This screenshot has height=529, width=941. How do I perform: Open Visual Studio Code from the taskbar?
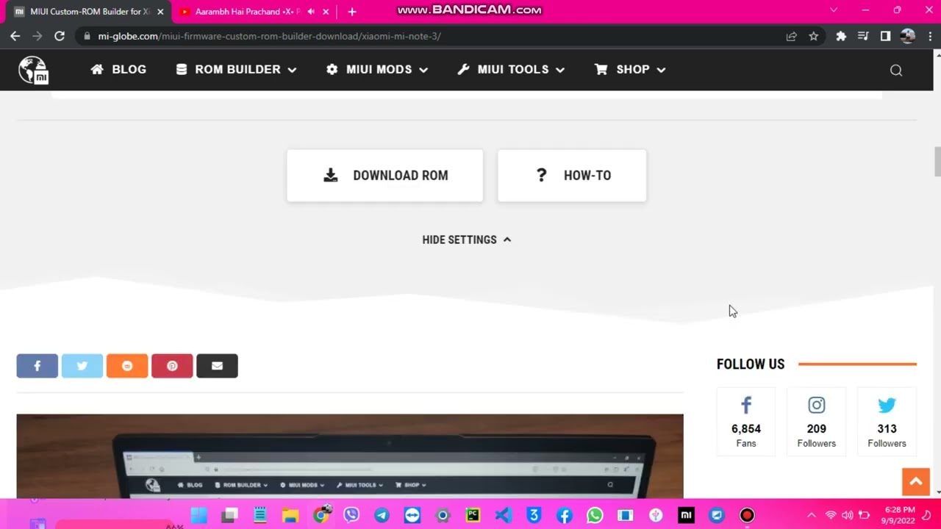click(x=504, y=516)
